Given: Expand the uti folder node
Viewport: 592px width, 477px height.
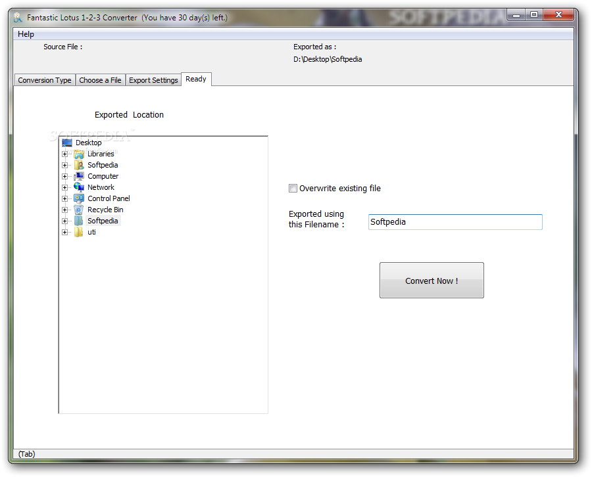Looking at the screenshot, I should [65, 232].
